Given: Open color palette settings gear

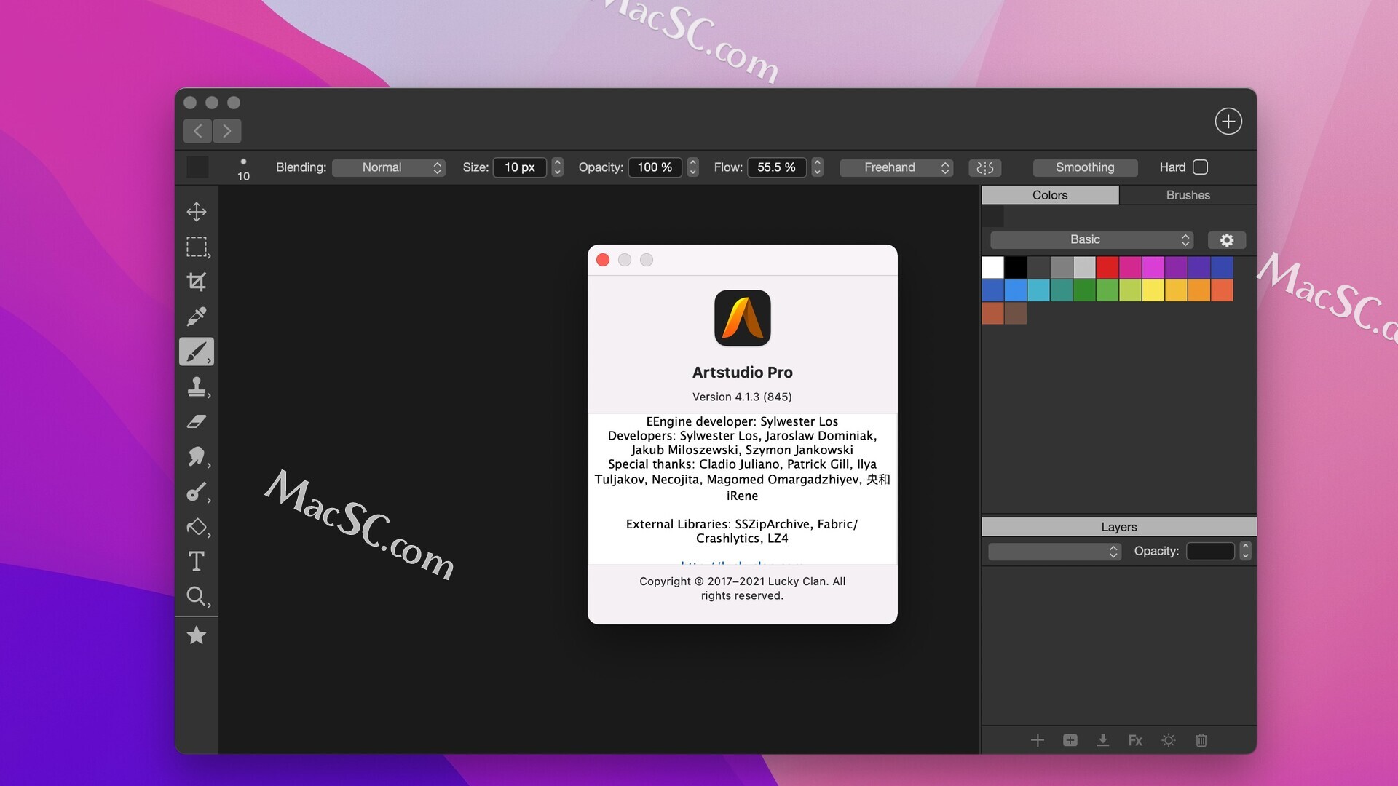Looking at the screenshot, I should click(x=1227, y=240).
